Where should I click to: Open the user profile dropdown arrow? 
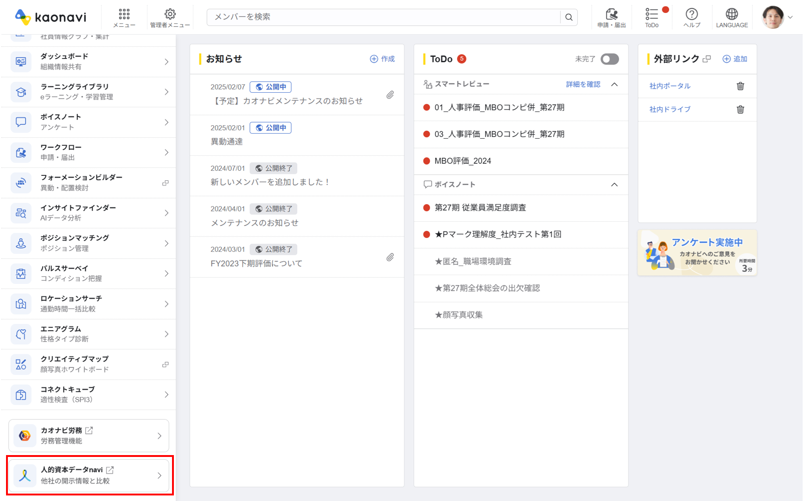click(790, 17)
